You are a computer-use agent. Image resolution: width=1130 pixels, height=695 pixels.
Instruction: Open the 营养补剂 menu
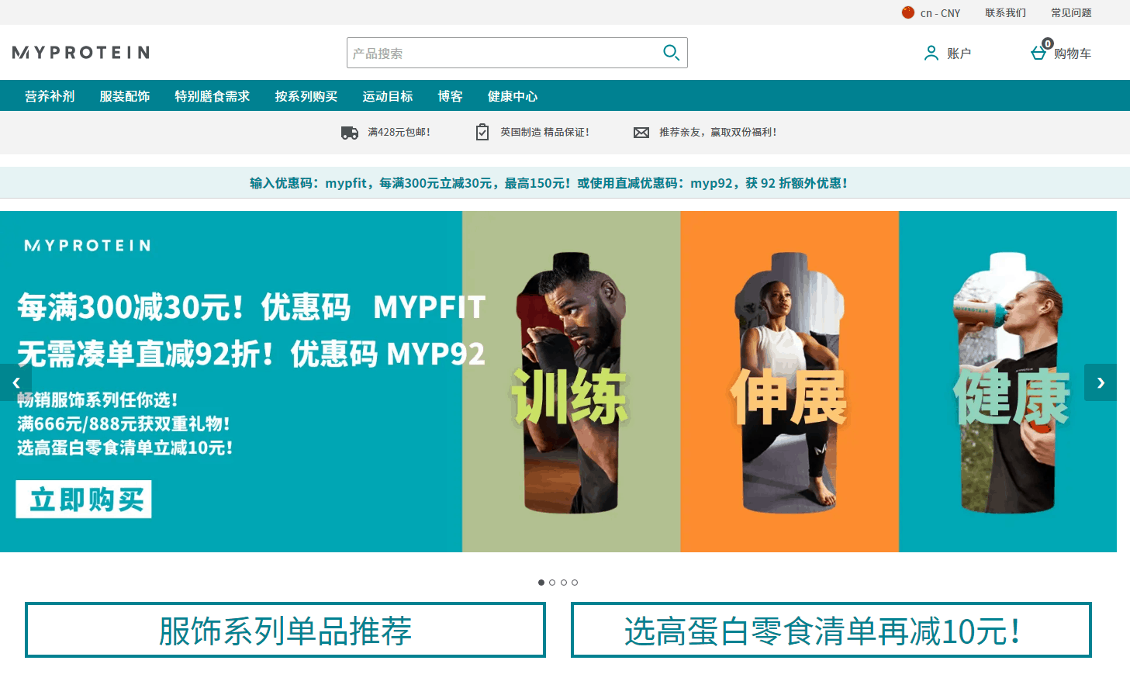coord(50,96)
